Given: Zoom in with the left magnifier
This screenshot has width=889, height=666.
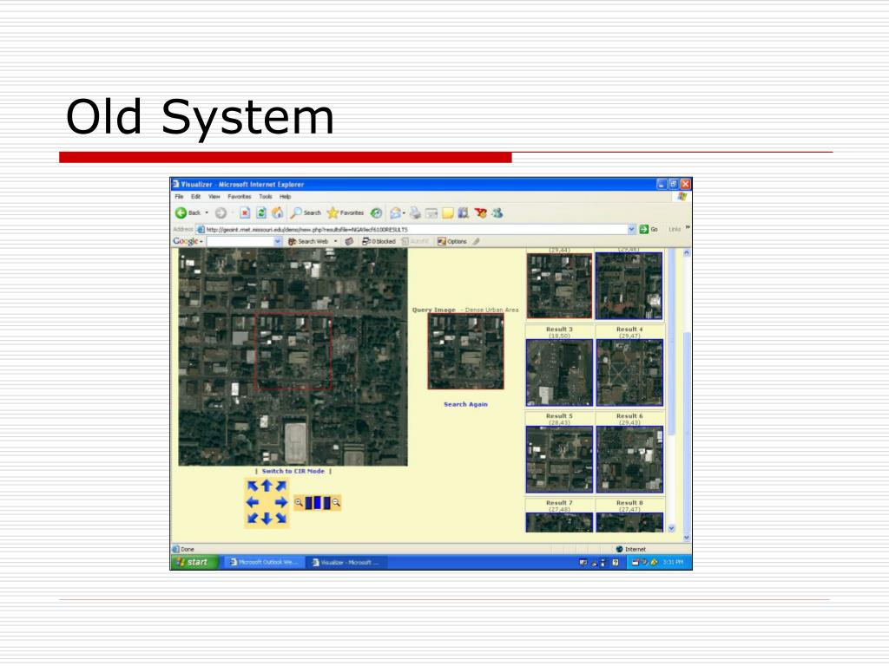Looking at the screenshot, I should click(x=299, y=502).
